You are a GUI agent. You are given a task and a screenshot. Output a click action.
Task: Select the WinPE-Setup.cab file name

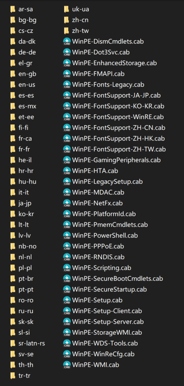97,300
